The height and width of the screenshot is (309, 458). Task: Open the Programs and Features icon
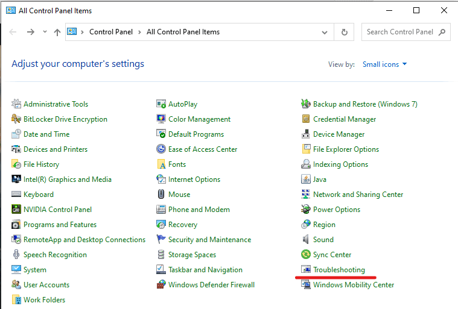(x=16, y=225)
